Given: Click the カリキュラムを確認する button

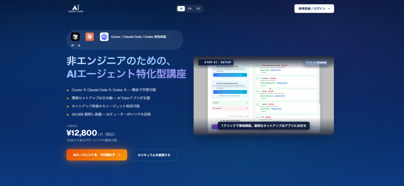Looking at the screenshot, I should (154, 155).
